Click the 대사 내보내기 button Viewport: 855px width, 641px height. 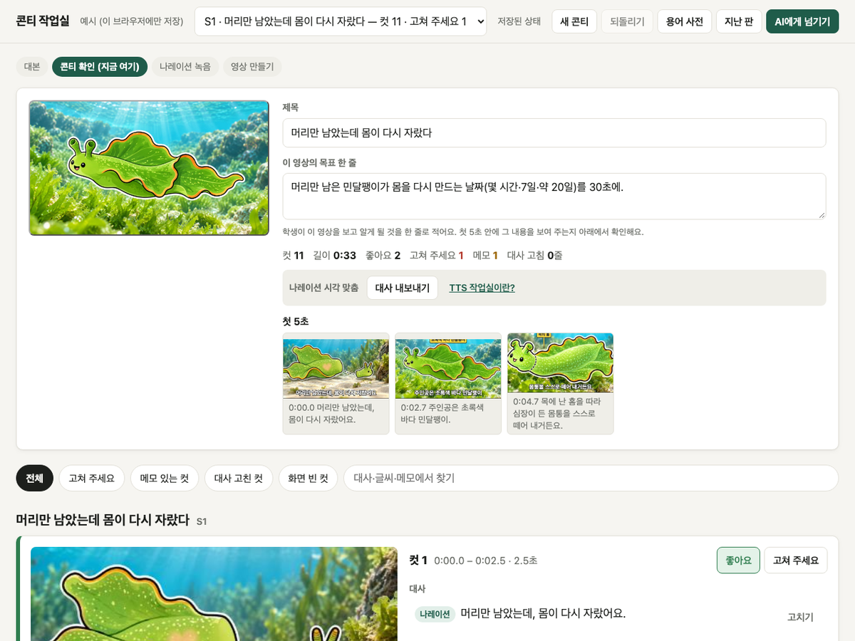(x=403, y=288)
